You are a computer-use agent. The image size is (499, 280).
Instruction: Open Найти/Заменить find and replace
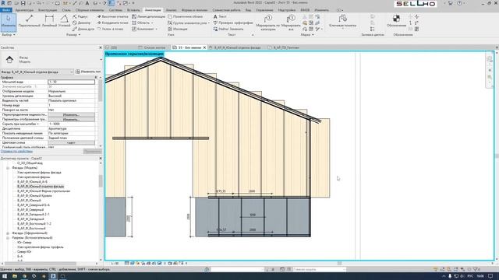tap(228, 29)
